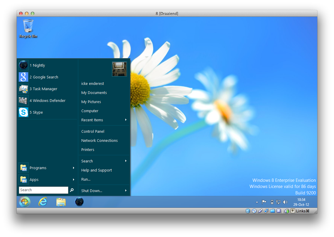The width and height of the screenshot is (334, 237).
Task: Click Run... in the start menu
Action: (x=86, y=179)
